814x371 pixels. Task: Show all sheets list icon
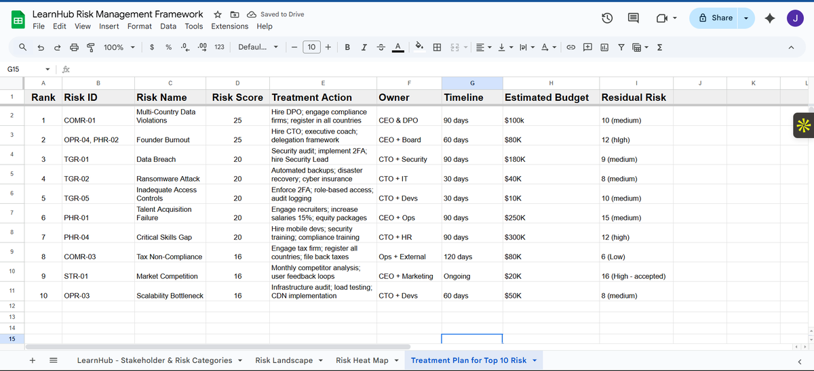53,360
